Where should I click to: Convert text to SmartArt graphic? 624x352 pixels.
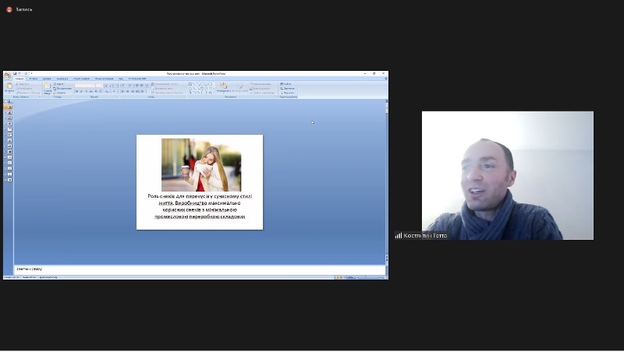[168, 93]
